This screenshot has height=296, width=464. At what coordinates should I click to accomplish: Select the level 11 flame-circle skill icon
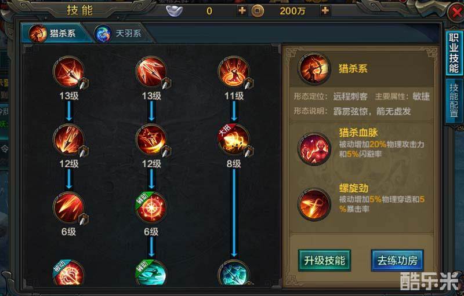pyautogui.click(x=234, y=72)
